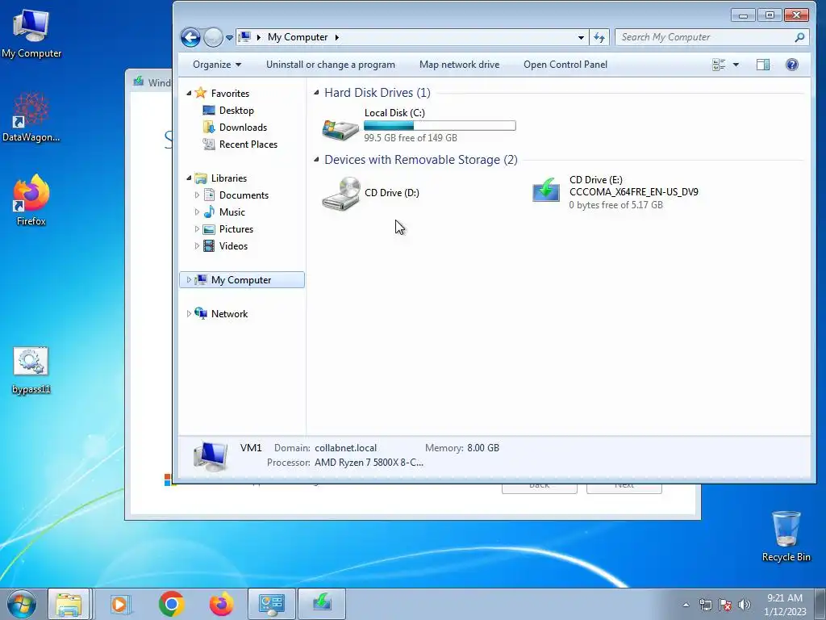Viewport: 826px width, 620px height.
Task: Expand the Videos library node
Action: tap(197, 245)
